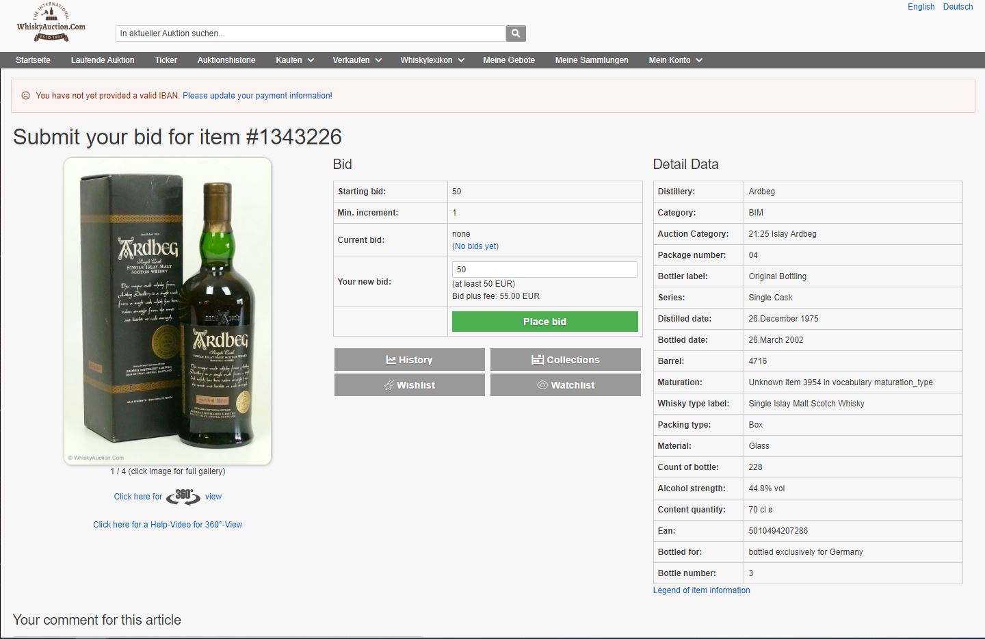Click update your payment information link

coord(257,96)
